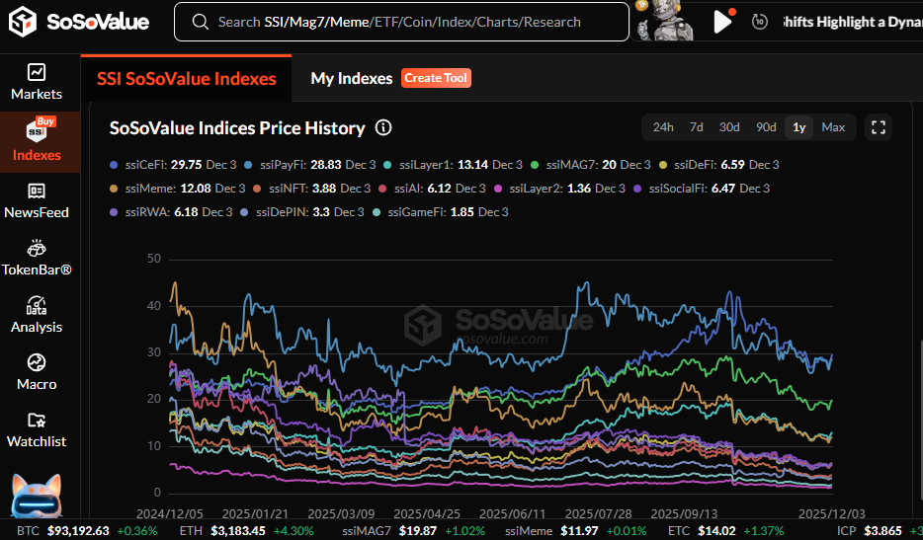This screenshot has width=923, height=540.
Task: Click the SoSoValue logo
Action: (x=81, y=22)
